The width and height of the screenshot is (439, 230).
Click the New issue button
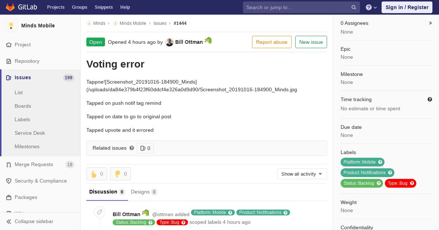point(311,42)
